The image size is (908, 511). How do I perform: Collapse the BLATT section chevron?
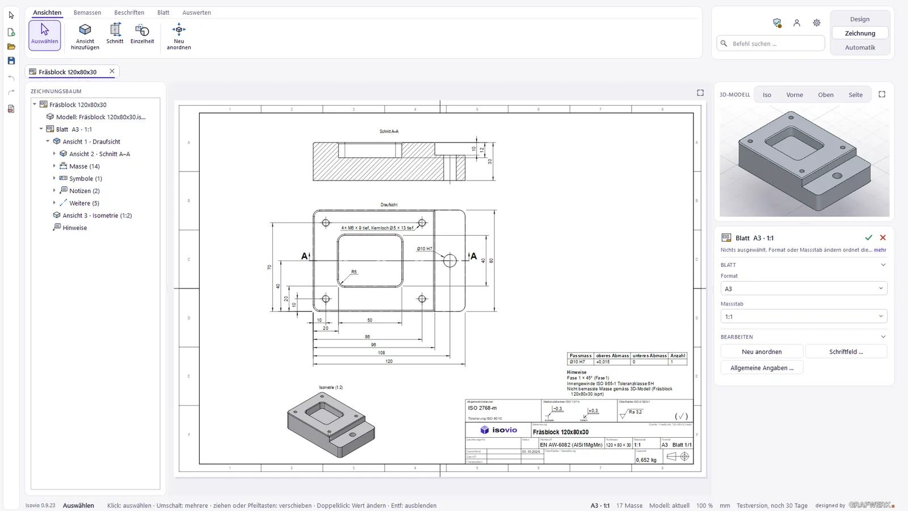click(883, 265)
